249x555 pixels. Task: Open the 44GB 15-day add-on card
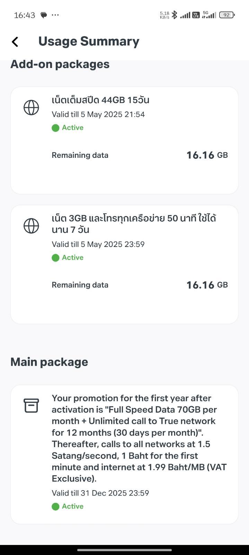124,140
